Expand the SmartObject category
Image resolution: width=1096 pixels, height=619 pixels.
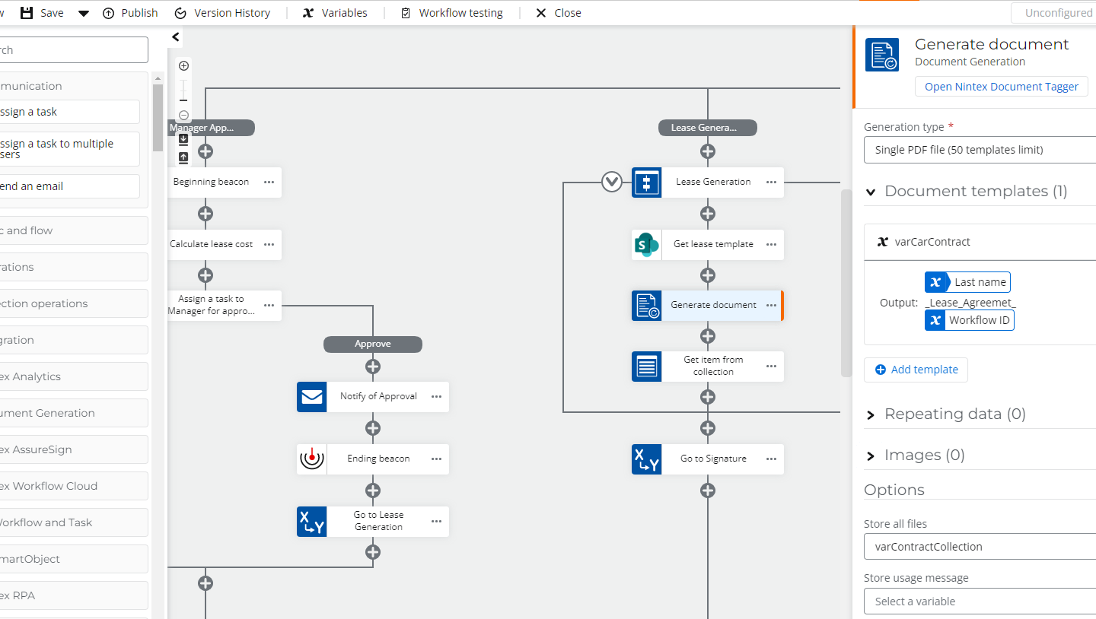74,559
